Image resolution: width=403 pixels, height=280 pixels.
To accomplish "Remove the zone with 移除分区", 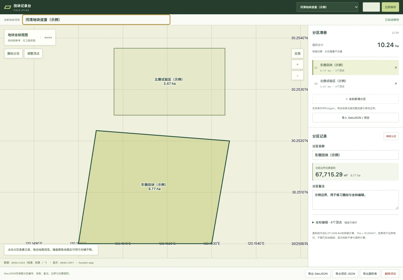I will tap(391, 136).
